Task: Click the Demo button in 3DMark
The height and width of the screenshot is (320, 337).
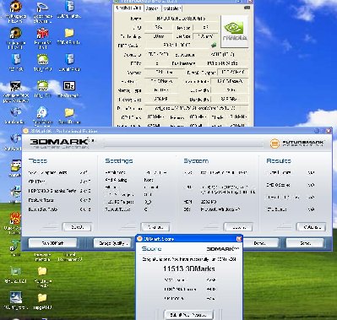Action: pos(260,243)
